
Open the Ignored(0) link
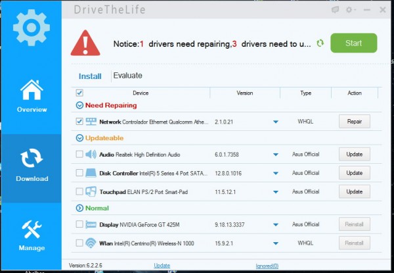[267, 266]
